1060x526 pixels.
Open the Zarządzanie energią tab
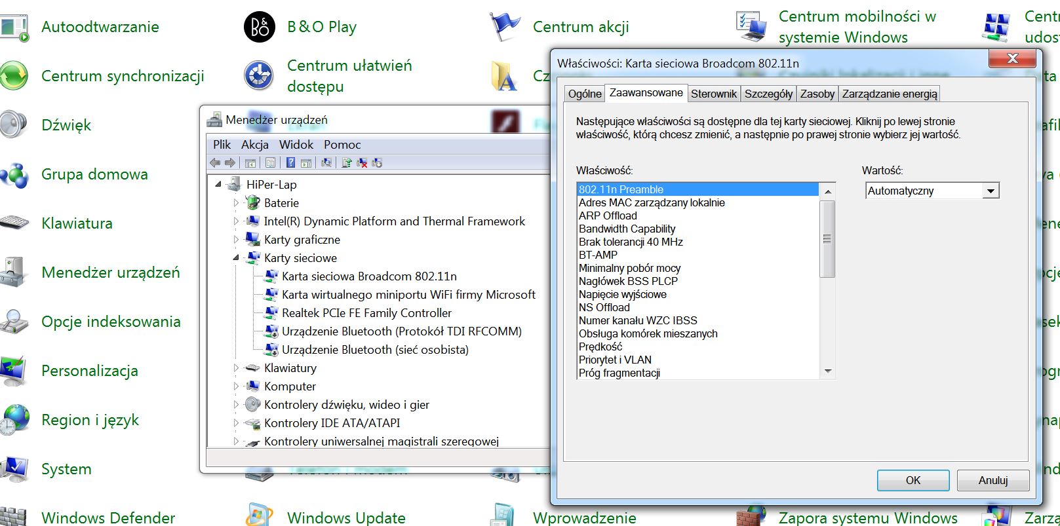click(x=889, y=94)
